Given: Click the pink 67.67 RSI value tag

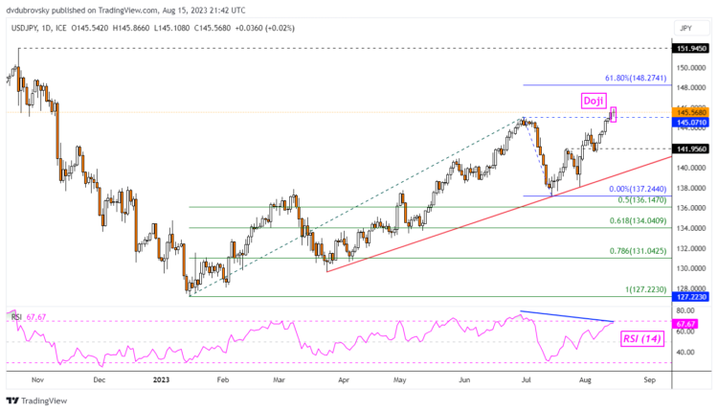Looking at the screenshot, I should pyautogui.click(x=687, y=325).
